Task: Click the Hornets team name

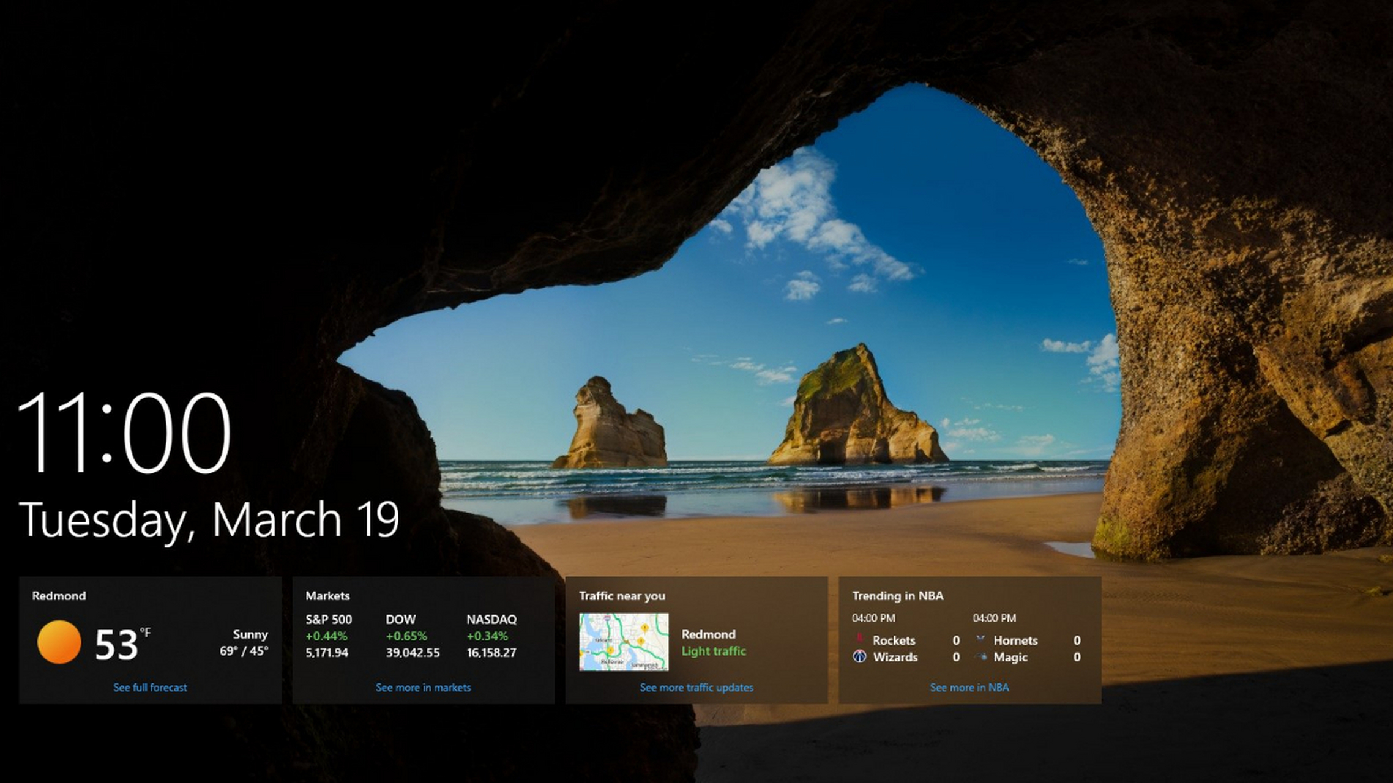Action: click(1015, 640)
